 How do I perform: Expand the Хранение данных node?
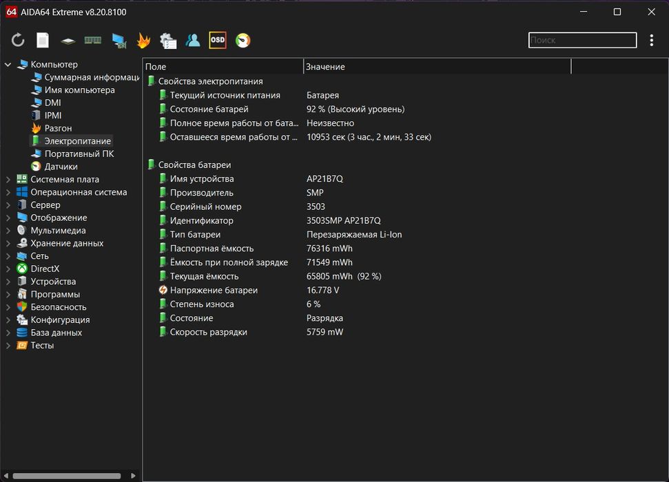8,244
